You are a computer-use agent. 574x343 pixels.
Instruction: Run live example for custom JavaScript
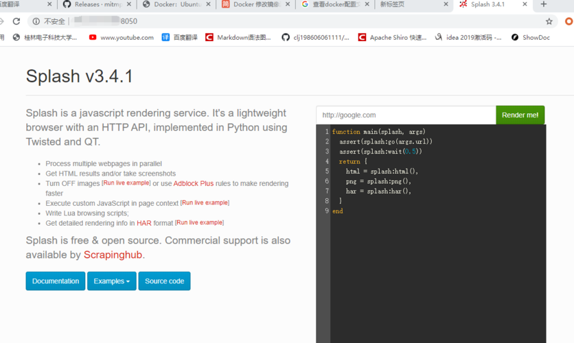click(x=205, y=202)
